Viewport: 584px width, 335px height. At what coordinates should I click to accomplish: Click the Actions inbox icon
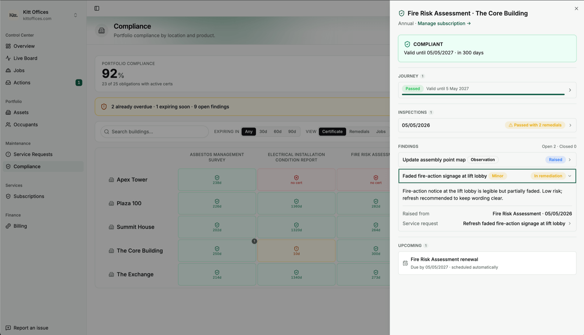(x=8, y=82)
